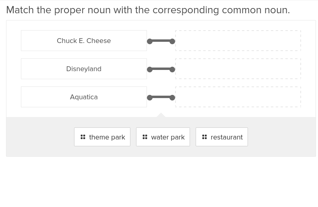Screen dimensions: 318x207
Task: Click right endpoint dot of Aquatica connector
Action: (x=172, y=98)
